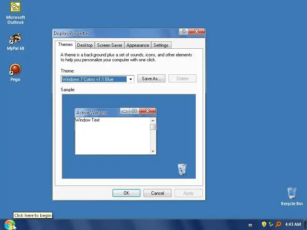The width and height of the screenshot is (307, 230).
Task: Select the Pego desktop shortcut icon
Action: [15, 69]
